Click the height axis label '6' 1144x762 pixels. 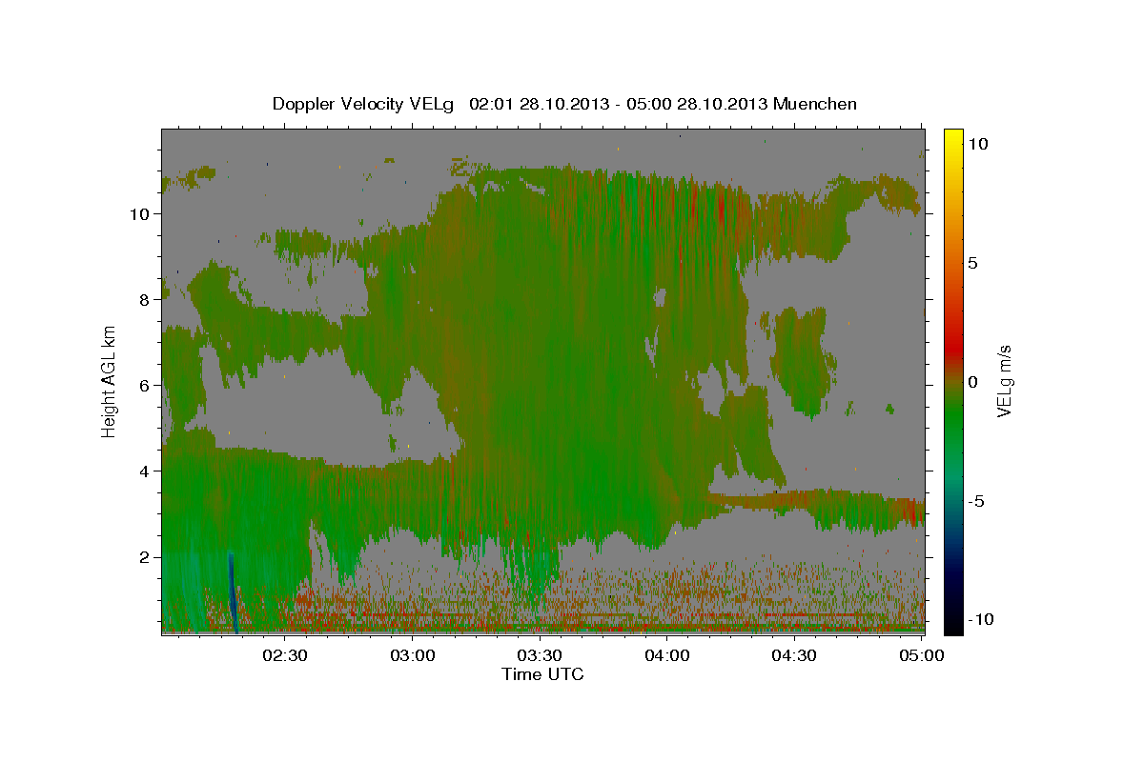(146, 386)
